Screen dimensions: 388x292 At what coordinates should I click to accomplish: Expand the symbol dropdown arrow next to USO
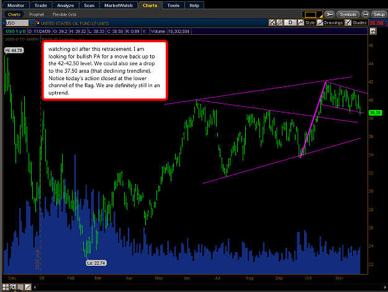click(32, 23)
